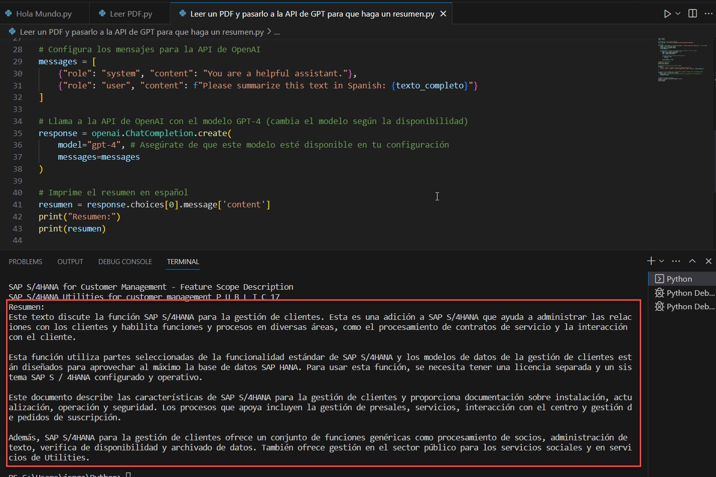Screen dimensions: 716x477
Task: Click the breadcrumb ellipsis after file name
Action: point(277,32)
